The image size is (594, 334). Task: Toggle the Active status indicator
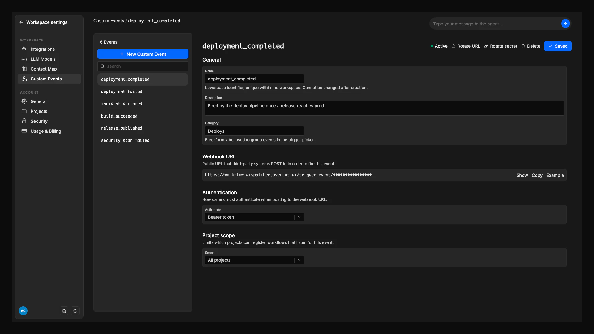439,46
